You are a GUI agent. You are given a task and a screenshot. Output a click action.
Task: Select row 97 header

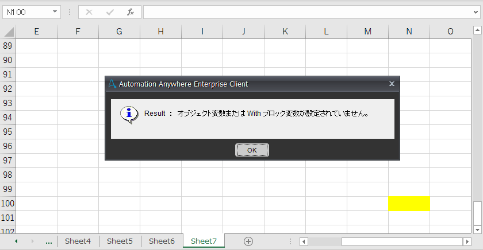(7, 161)
